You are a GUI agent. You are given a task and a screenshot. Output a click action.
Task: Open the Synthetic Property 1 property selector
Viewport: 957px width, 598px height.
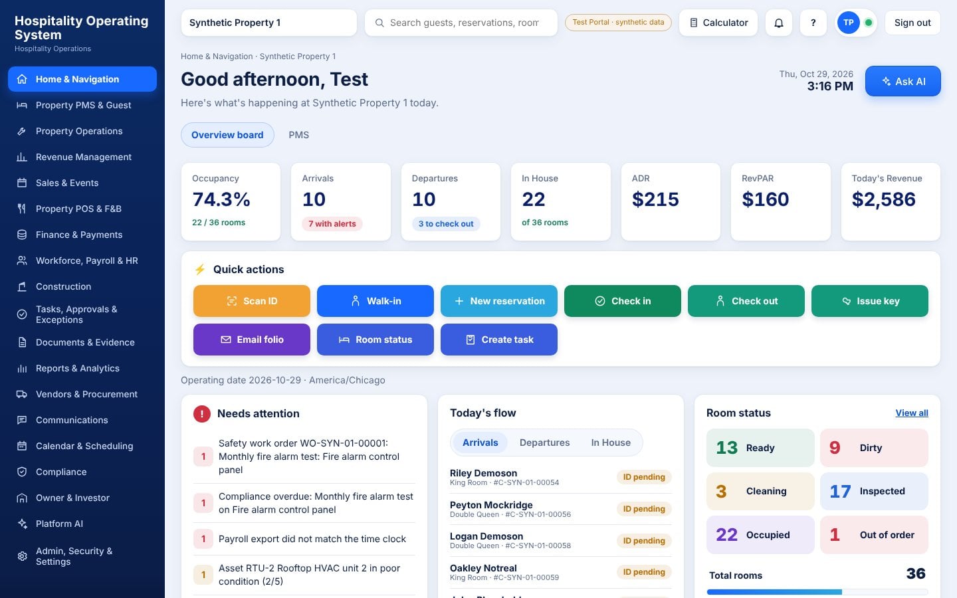tap(268, 23)
